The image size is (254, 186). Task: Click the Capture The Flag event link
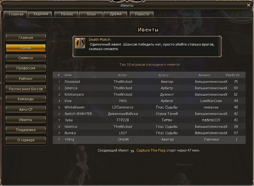pos(151,150)
